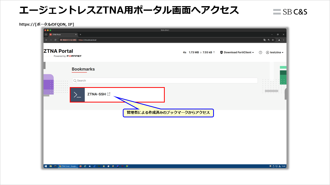
Task: Click the Windows Start button
Action: 46,166
